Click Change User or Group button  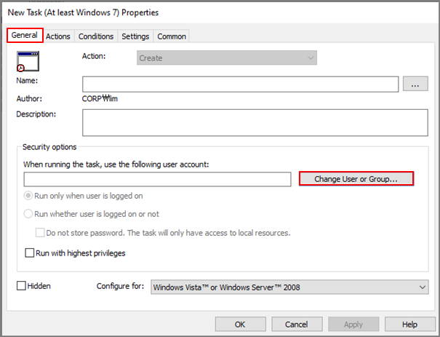(x=356, y=179)
